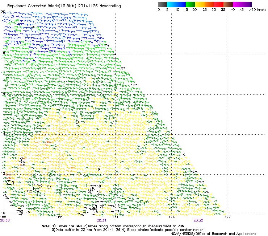Click the purple time label '20:30'
The width and height of the screenshot is (268, 236).
(5, 220)
